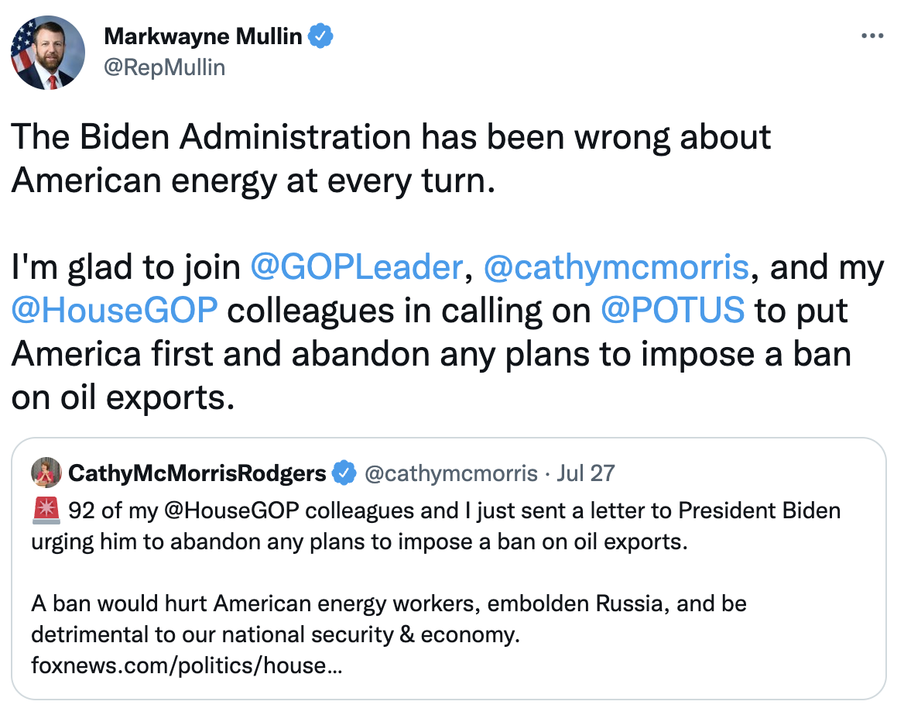Screen dimensions: 904x722
Task: Click the Jul 27 timestamp
Action: 586,473
